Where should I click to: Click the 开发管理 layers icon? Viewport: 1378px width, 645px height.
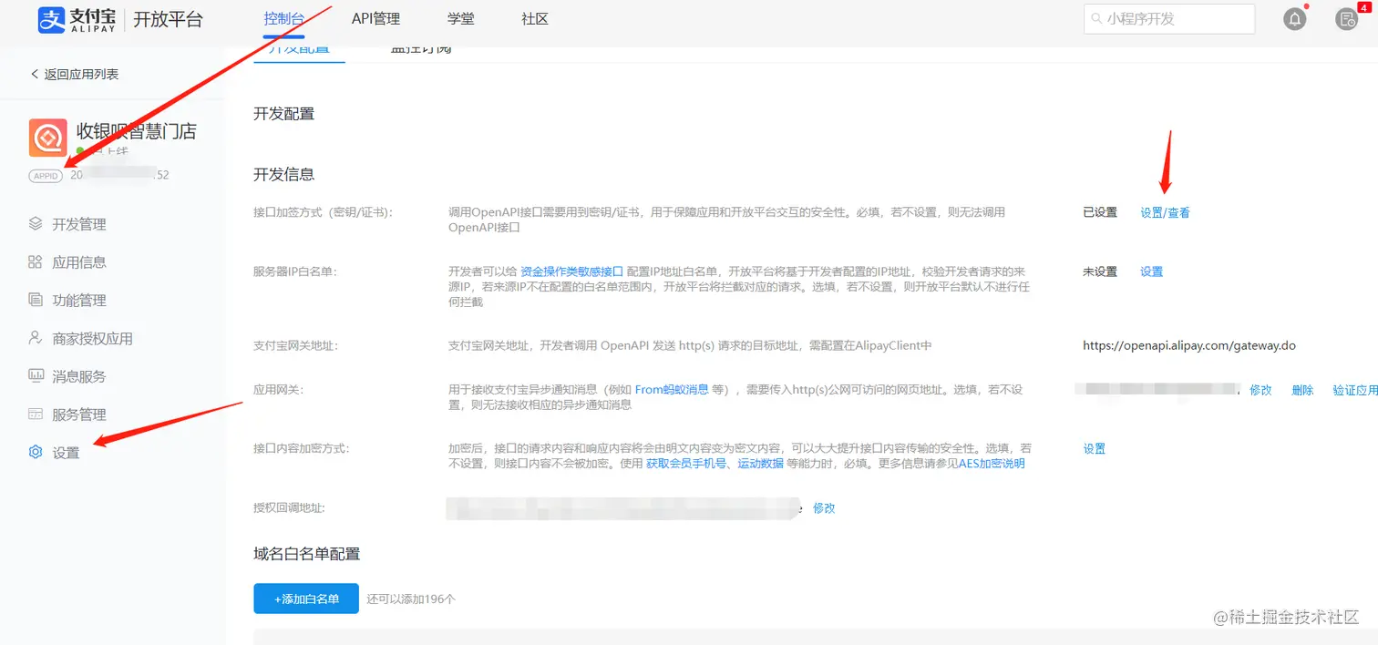click(36, 224)
